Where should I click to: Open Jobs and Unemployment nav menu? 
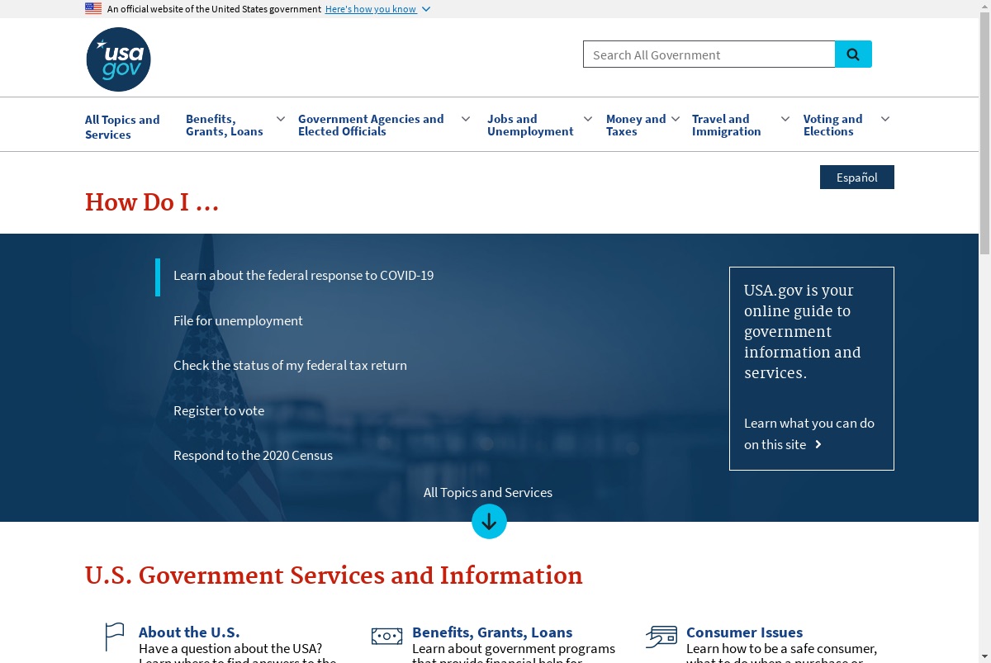(x=530, y=125)
